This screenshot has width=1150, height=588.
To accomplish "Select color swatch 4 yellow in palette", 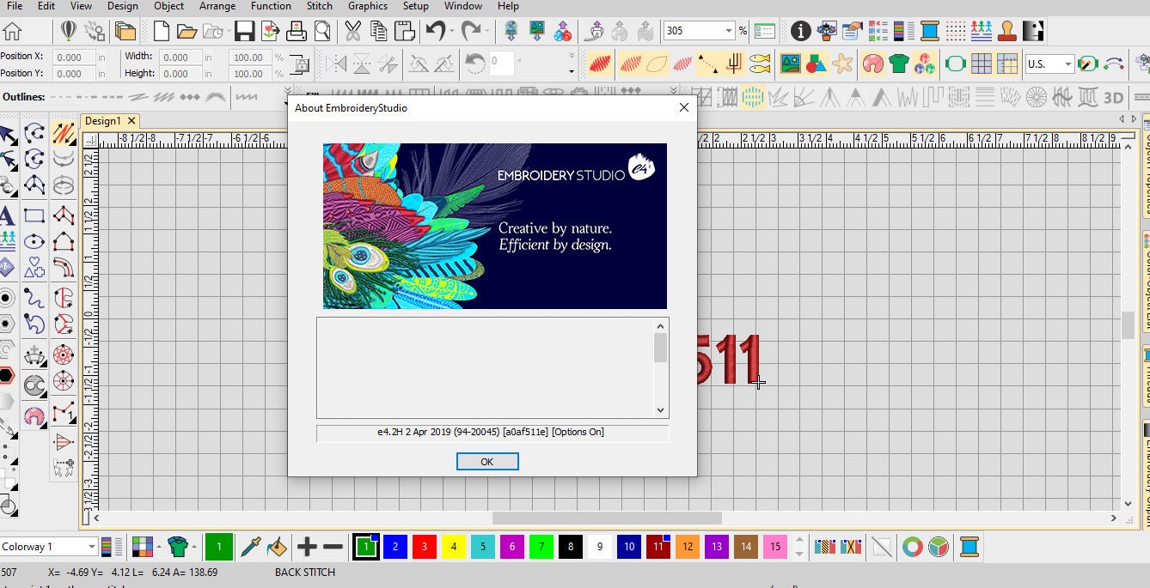I will click(453, 546).
